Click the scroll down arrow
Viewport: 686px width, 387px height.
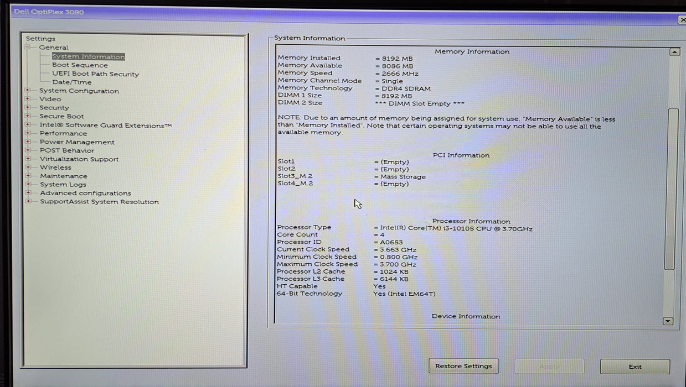click(x=668, y=321)
